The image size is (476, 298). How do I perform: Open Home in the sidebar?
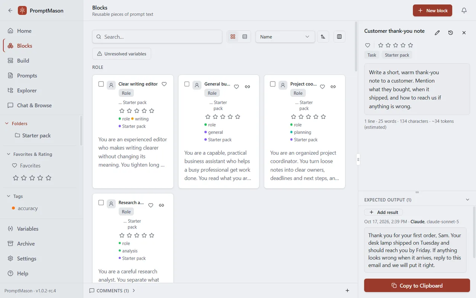[41, 31]
